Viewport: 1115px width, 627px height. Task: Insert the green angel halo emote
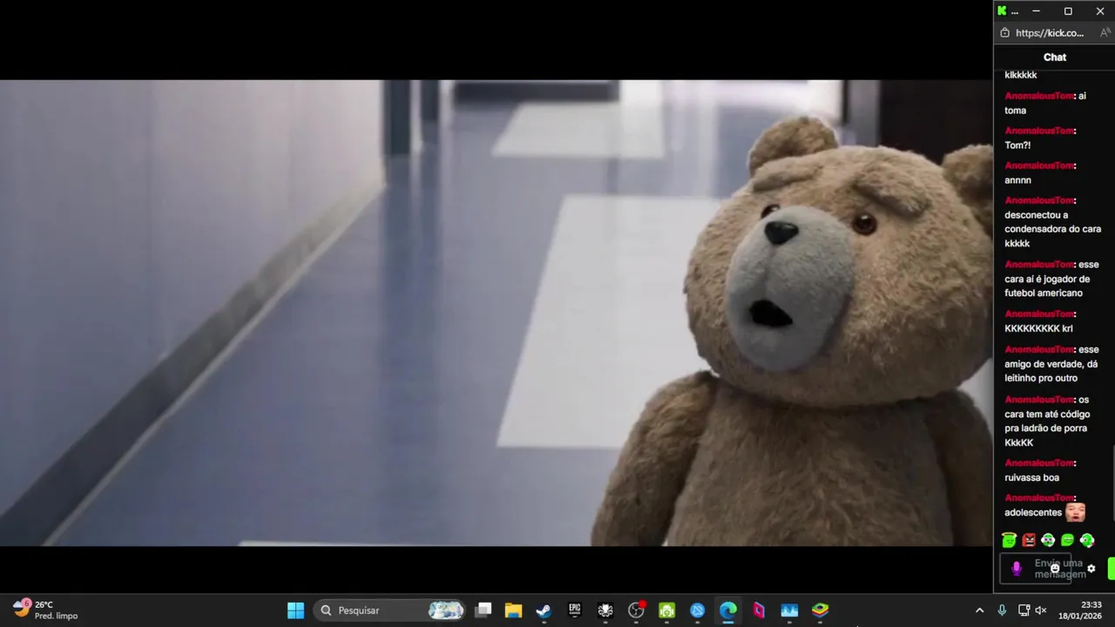click(1009, 540)
